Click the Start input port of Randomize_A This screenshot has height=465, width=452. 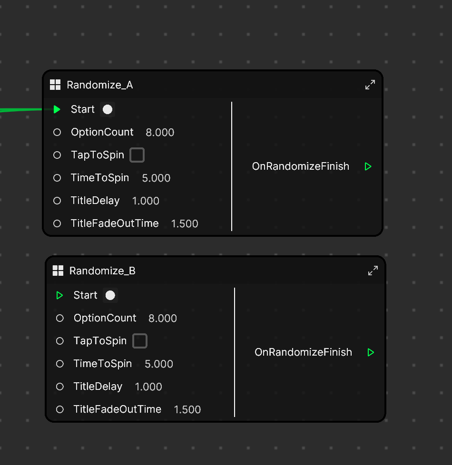(57, 109)
